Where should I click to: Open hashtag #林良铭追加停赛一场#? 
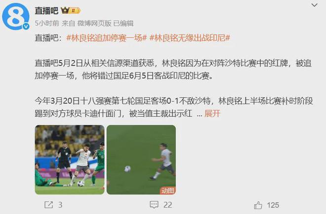click(x=107, y=38)
